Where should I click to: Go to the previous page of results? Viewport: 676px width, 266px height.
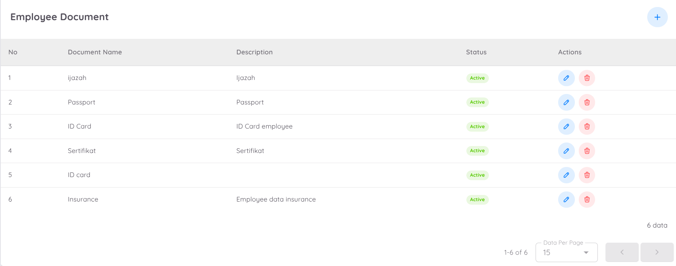[622, 252]
